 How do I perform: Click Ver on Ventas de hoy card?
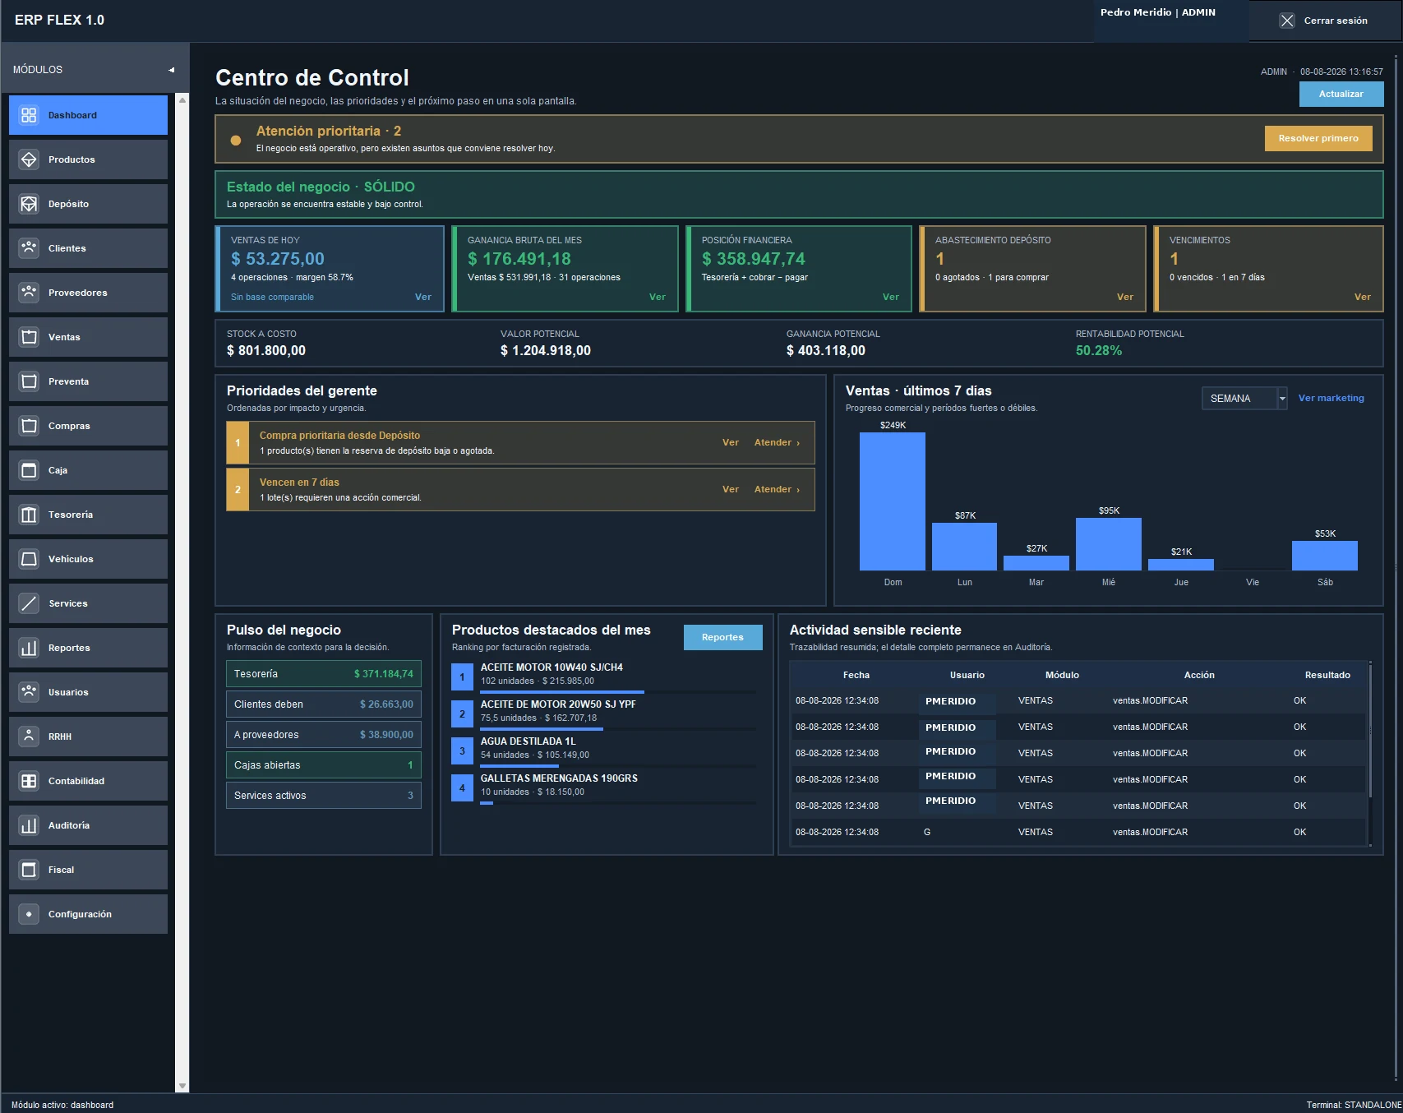click(x=423, y=297)
